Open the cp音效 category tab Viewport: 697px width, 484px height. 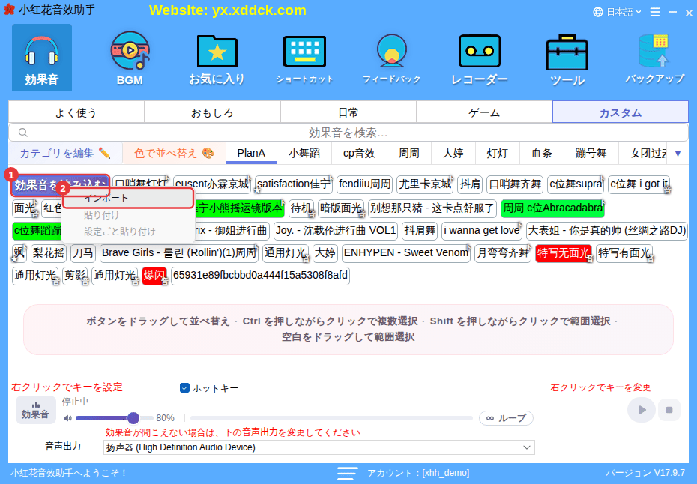tap(359, 154)
